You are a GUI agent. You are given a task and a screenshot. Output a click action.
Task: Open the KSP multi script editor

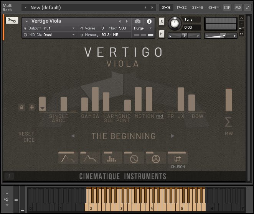227,7
